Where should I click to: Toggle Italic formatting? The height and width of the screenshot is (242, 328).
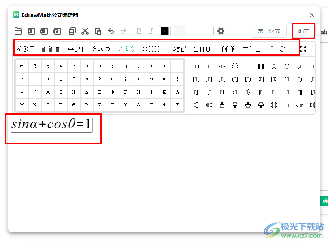click(151, 31)
